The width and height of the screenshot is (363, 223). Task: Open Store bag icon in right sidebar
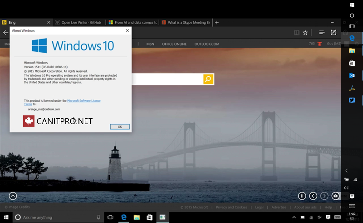pyautogui.click(x=352, y=63)
